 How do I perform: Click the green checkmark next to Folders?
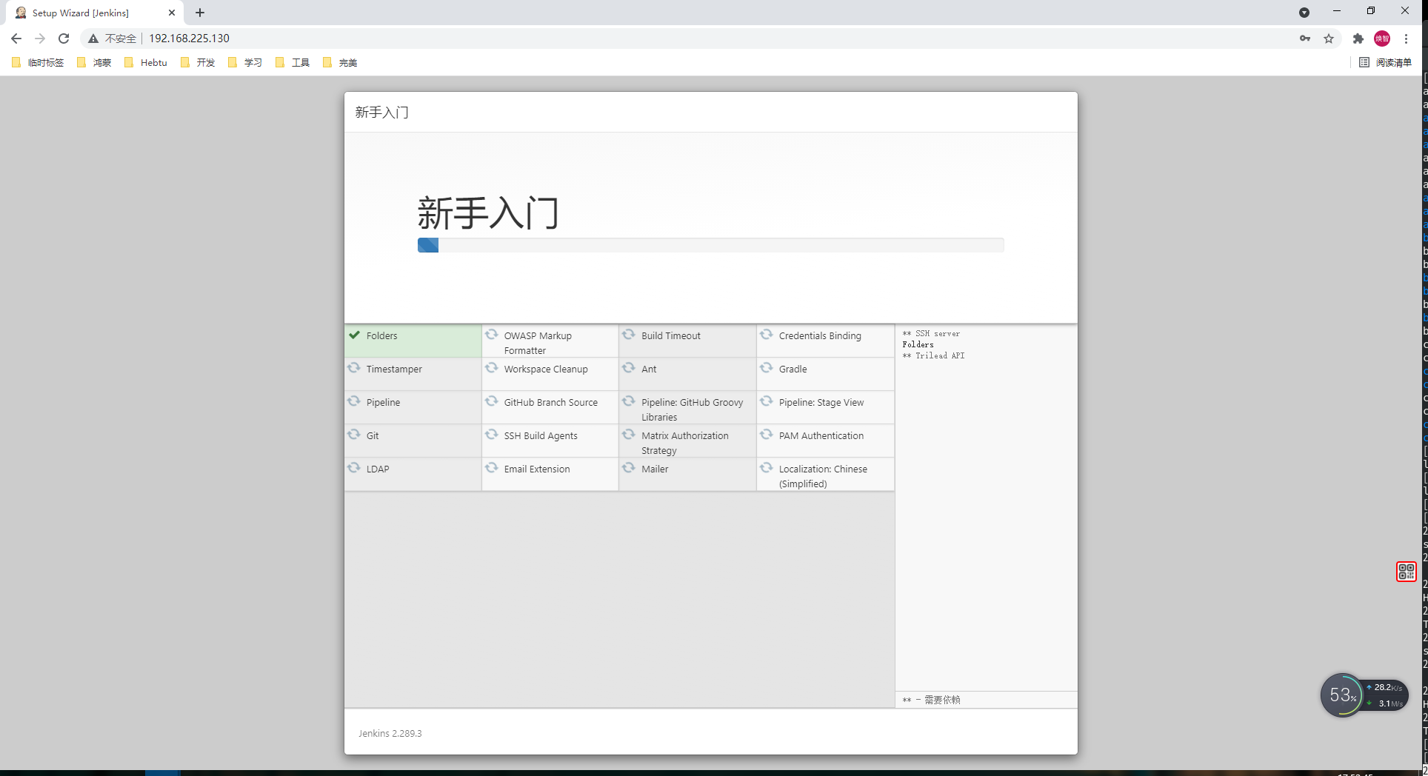(355, 335)
